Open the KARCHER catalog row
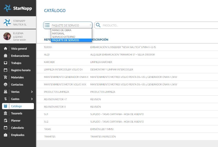Image resolution: width=218 pixels, height=147 pixels. point(49,62)
